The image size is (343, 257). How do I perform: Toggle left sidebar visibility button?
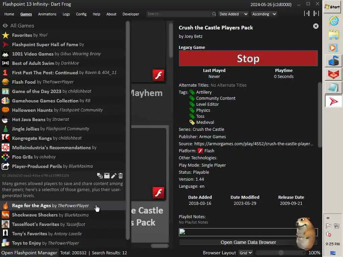pos(307,13)
